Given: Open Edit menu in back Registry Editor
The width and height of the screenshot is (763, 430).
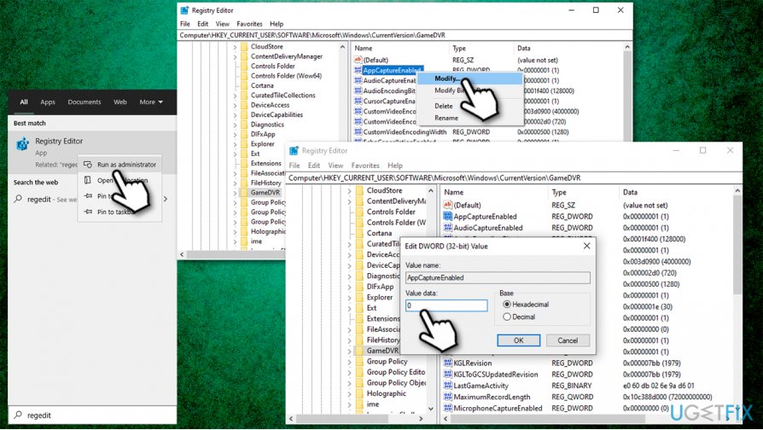Looking at the screenshot, I should click(203, 24).
